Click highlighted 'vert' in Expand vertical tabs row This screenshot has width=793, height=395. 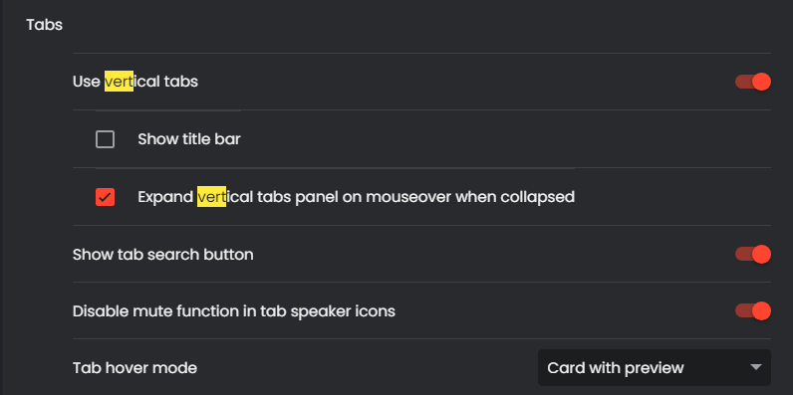point(211,197)
